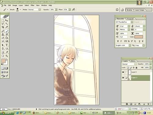This screenshot has height=115, width=153.
Task: Reset to default foreground and background colors
Action: (2, 64)
